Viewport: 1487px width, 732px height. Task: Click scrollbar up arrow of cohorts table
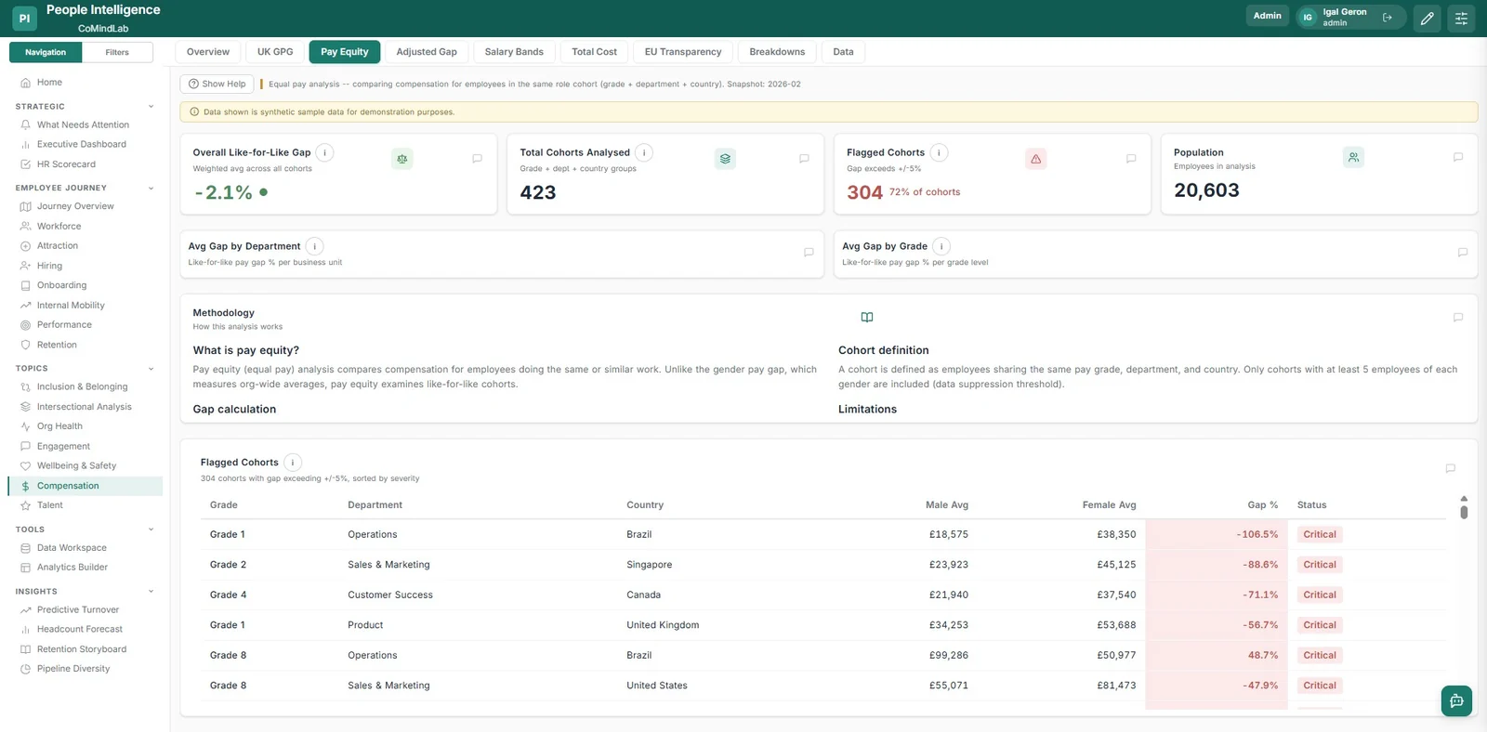point(1464,499)
